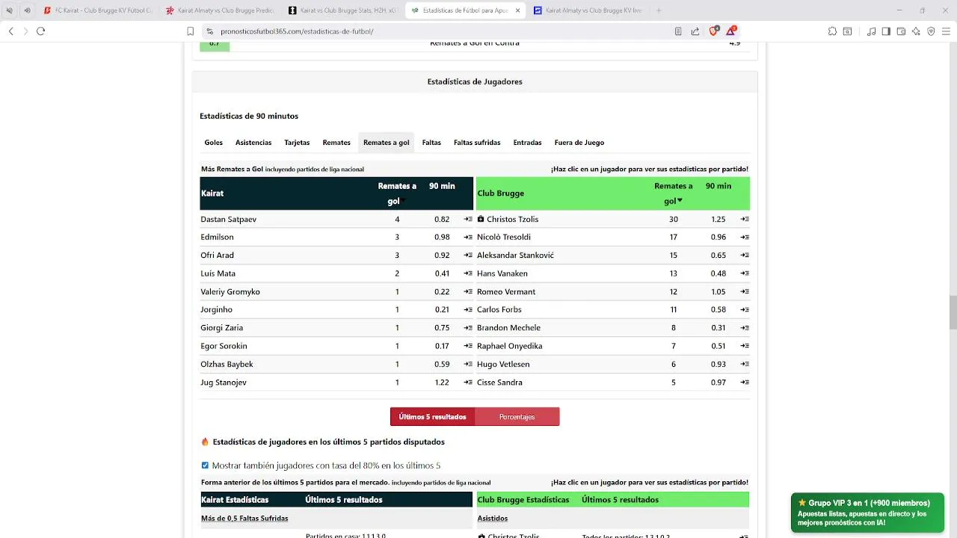
Task: Open player Dastan Satpaev's match stats
Action: click(x=228, y=219)
